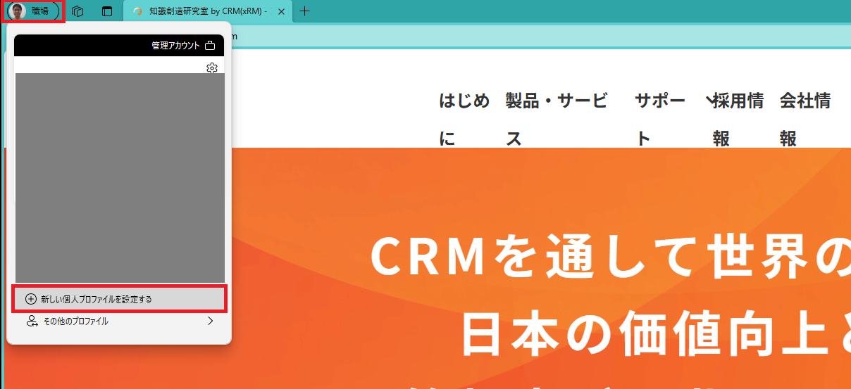This screenshot has width=851, height=389.
Task: Open profile settings gear icon
Action: (212, 68)
